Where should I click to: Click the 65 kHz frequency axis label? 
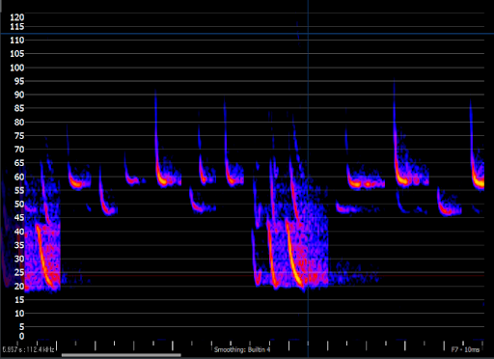point(19,163)
